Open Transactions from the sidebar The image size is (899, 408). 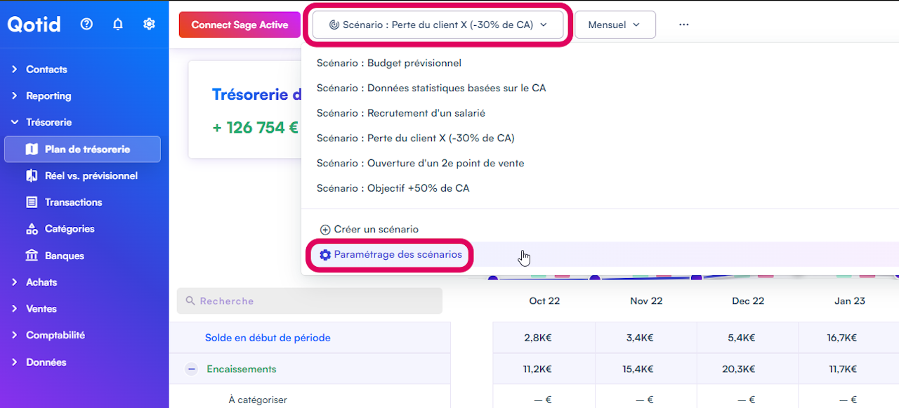click(x=73, y=202)
